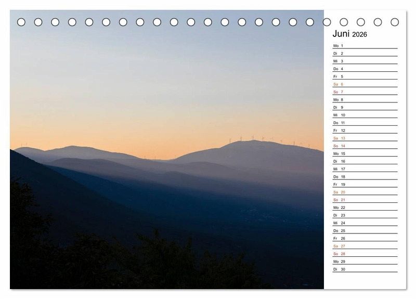The height and width of the screenshot is (299, 416).
Task: Select the 'Mo 22' calendar row
Action: (x=365, y=207)
